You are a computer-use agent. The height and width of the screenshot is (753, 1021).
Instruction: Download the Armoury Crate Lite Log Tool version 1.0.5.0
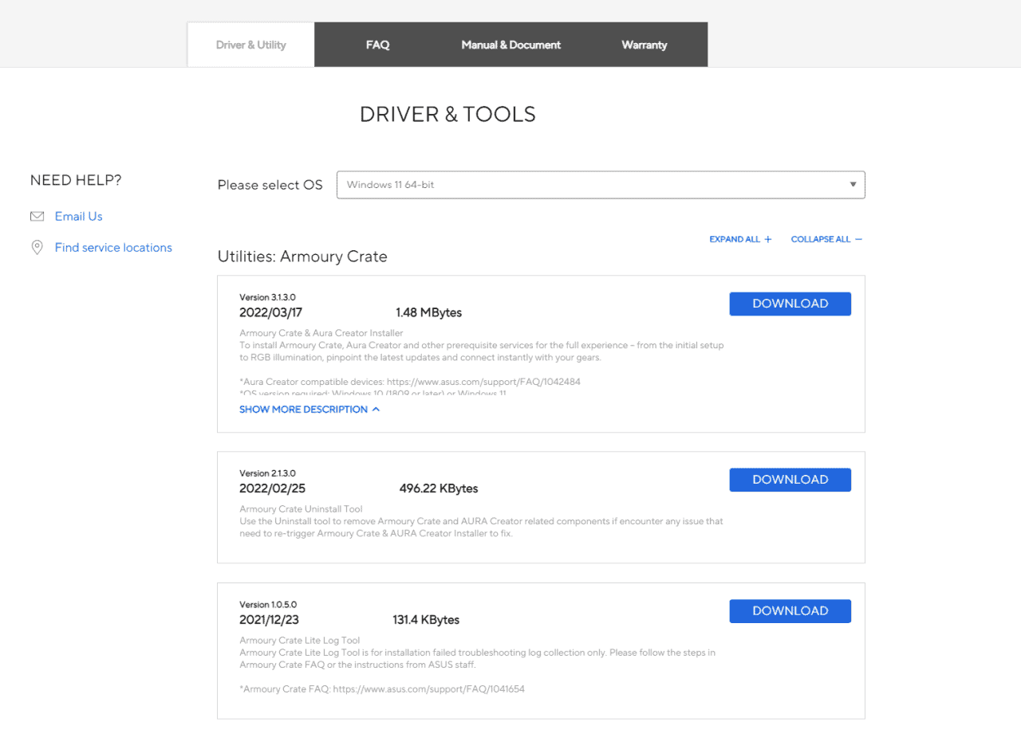(790, 611)
